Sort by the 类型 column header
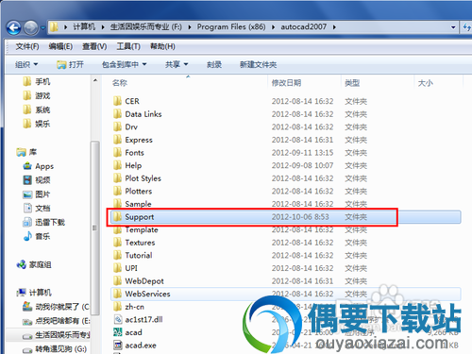This screenshot has height=354, width=472. [x=352, y=83]
